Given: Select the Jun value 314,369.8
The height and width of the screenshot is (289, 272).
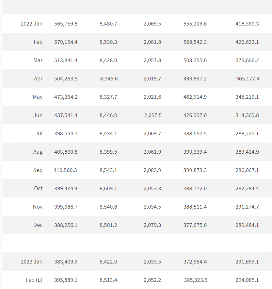Looking at the screenshot, I should [x=247, y=115].
